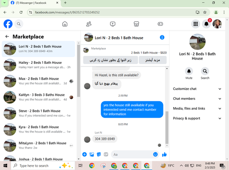The width and height of the screenshot is (229, 170).
Task: Open the Windows Start button
Action: click(x=5, y=165)
